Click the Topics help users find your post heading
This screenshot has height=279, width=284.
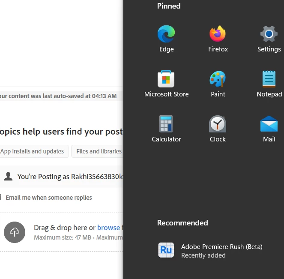[61, 132]
